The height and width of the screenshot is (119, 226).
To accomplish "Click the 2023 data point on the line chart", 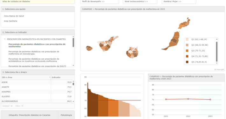I will coord(210,99).
